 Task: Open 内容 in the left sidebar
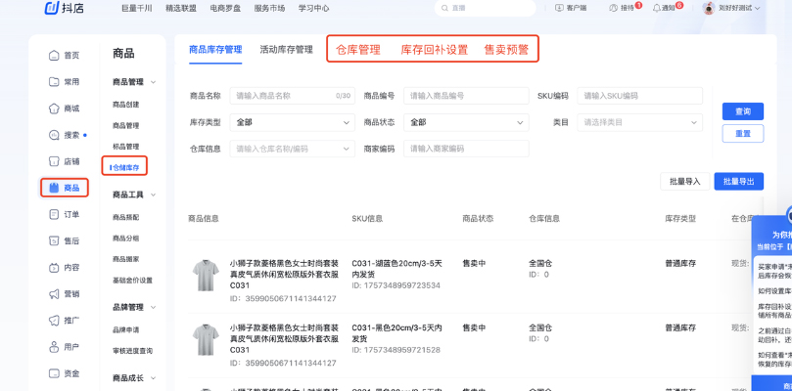(x=65, y=268)
